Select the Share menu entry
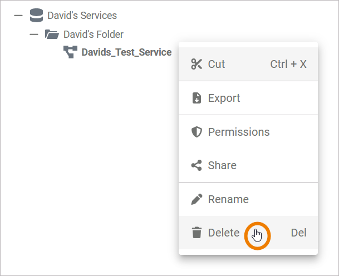The height and width of the screenshot is (276, 339). click(222, 165)
